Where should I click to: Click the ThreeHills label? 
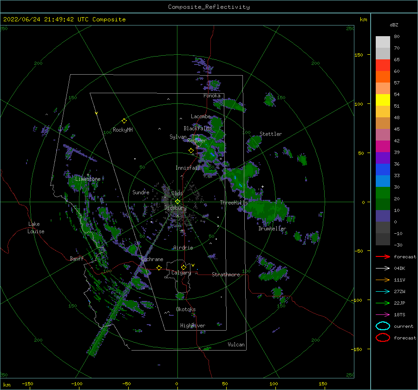(x=234, y=203)
